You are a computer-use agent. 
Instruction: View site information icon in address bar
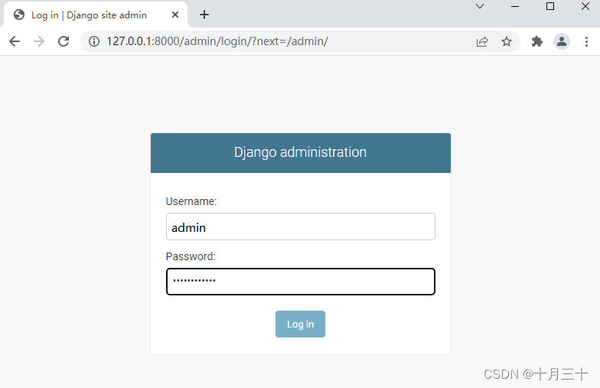pos(94,41)
